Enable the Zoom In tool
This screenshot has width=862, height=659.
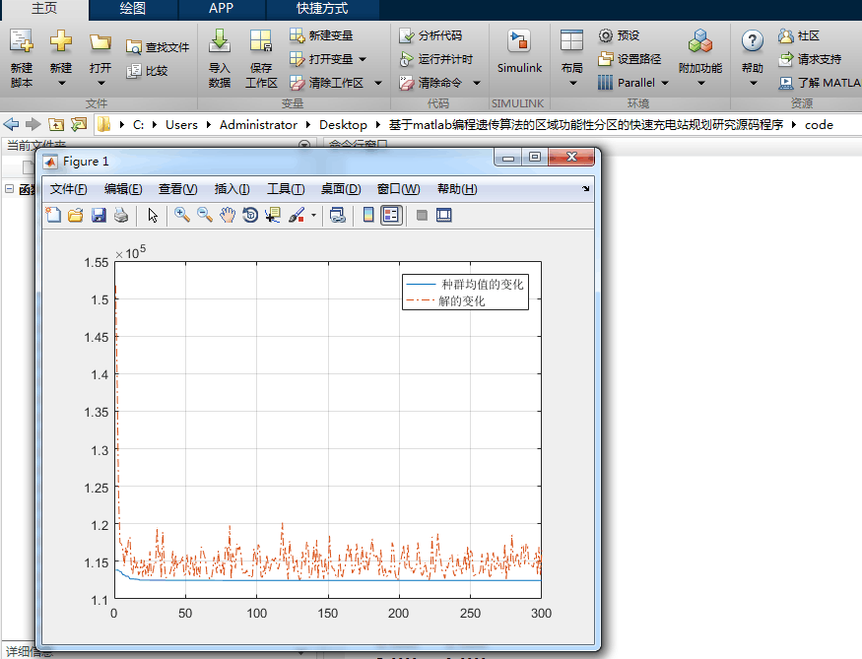[x=182, y=215]
